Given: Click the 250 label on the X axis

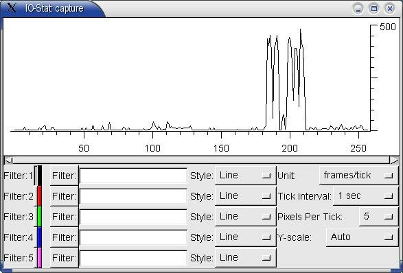Looking at the screenshot, I should pos(358,148).
